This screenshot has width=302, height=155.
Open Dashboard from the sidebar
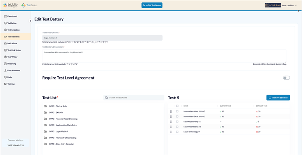click(x=16, y=17)
